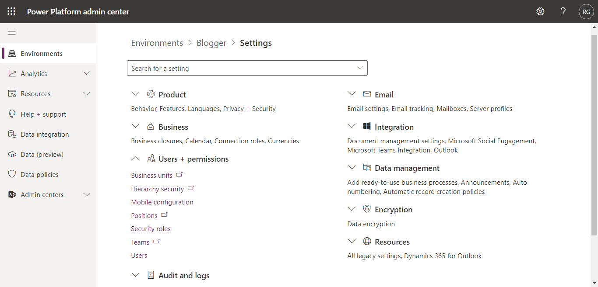Click external link icon beside Business units

click(179, 175)
